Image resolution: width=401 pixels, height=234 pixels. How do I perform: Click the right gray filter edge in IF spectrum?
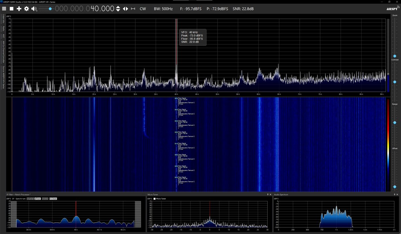click(x=138, y=214)
